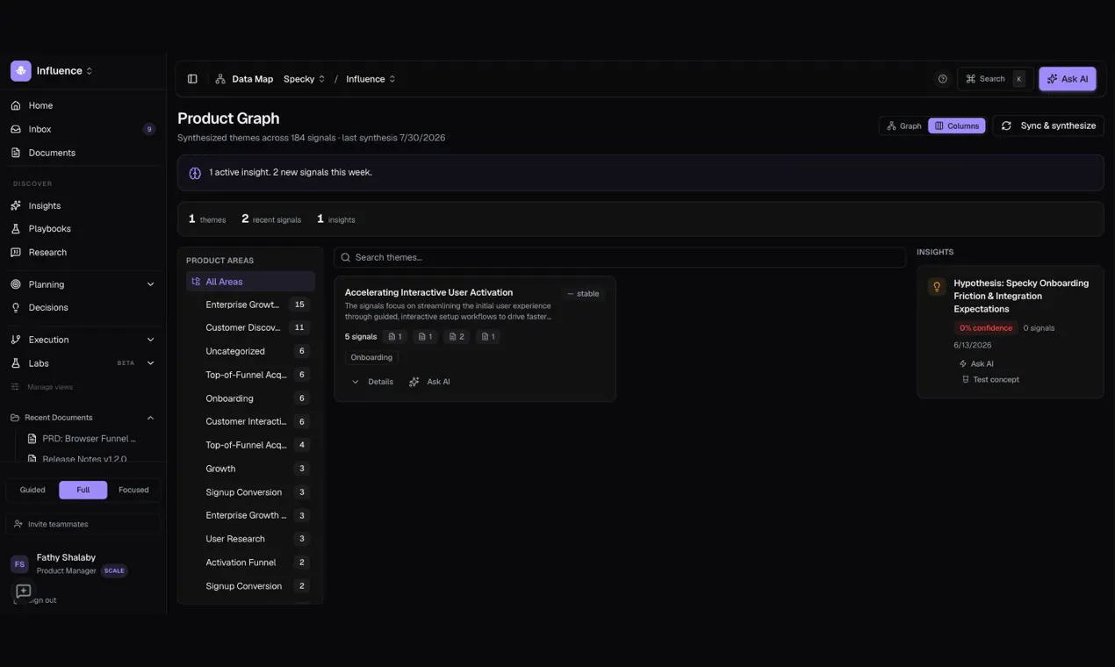Screen dimensions: 1115x667
Task: Click the Influence workspace logo icon
Action: (x=21, y=70)
